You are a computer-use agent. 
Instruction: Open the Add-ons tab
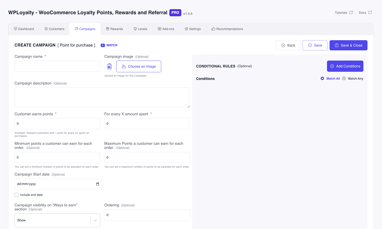(x=166, y=29)
